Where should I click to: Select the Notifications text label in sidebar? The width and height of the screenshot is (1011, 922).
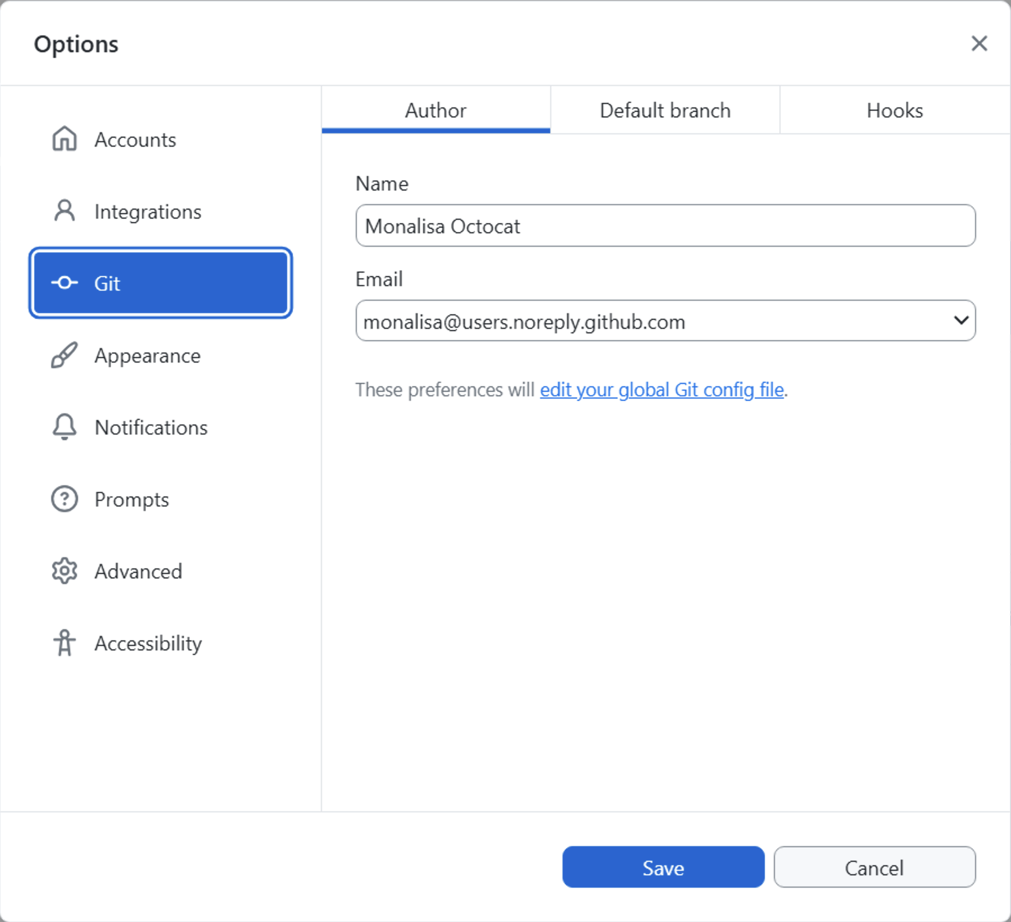151,428
